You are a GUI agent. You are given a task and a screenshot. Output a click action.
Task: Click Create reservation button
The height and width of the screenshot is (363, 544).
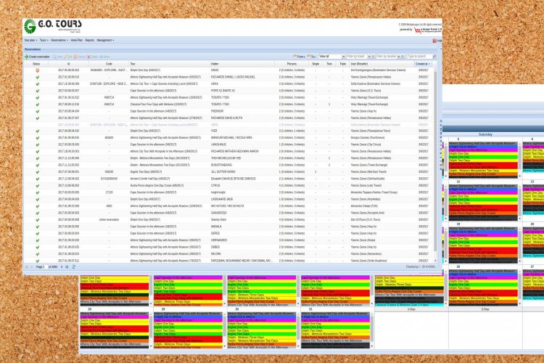pyautogui.click(x=37, y=57)
